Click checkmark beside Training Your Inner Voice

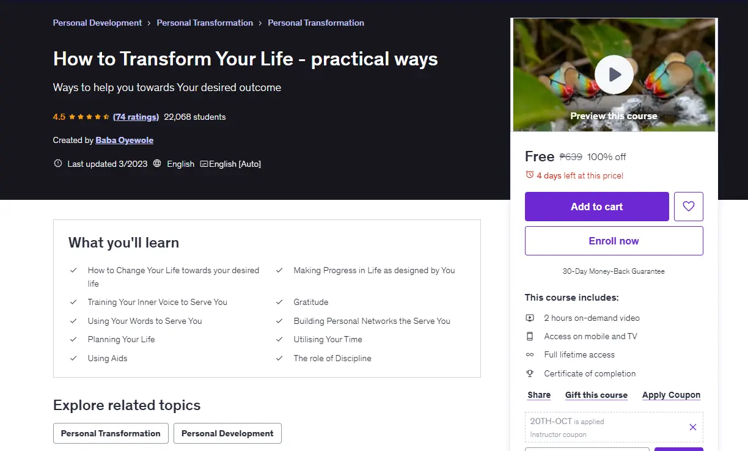click(73, 302)
